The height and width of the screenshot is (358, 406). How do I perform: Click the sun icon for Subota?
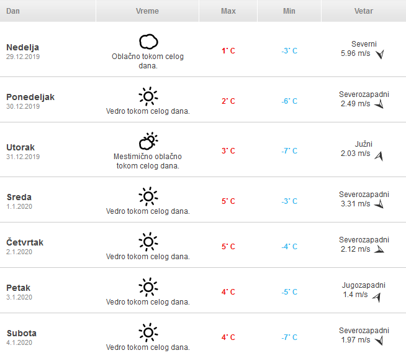click(148, 332)
